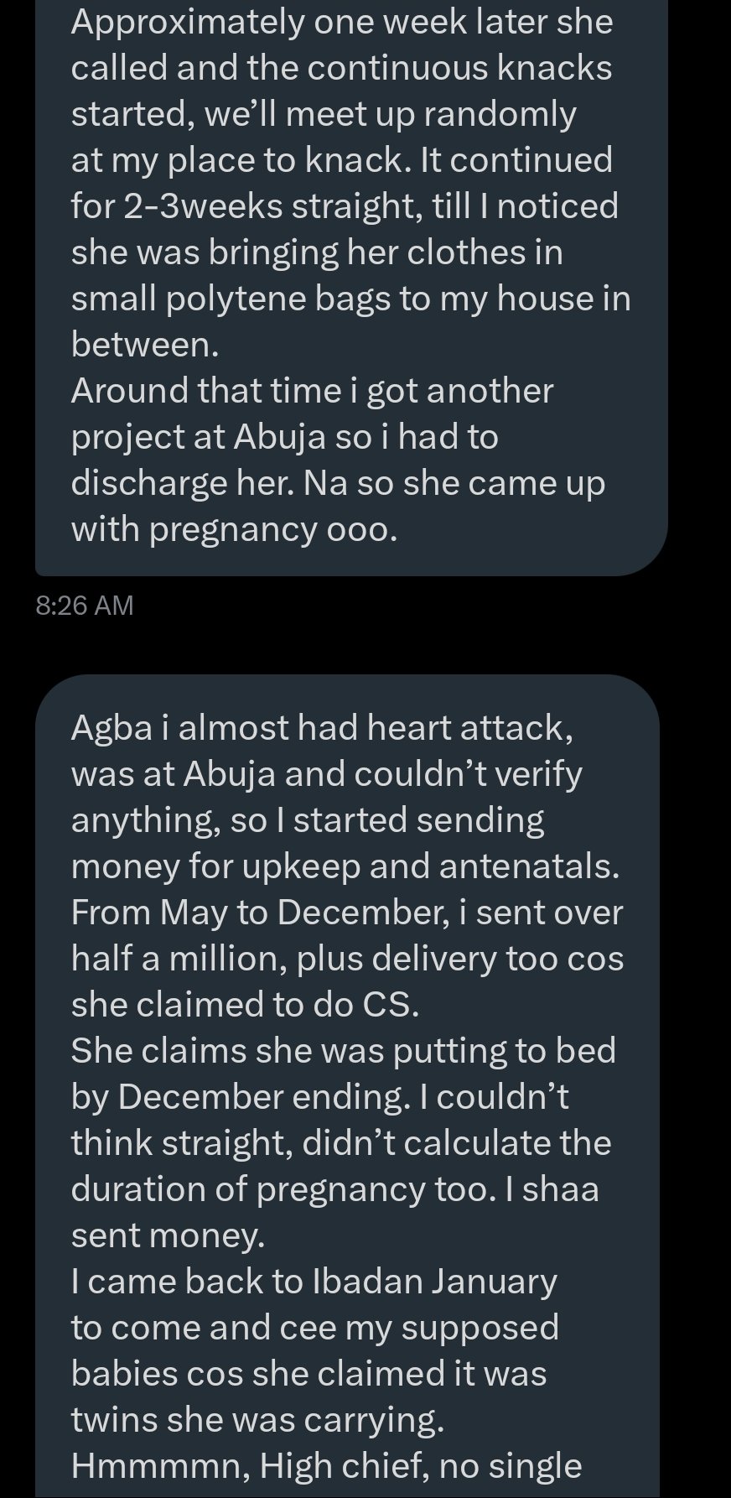This screenshot has width=731, height=1498.
Task: Click the line 'half a million, plus delivery too cos'
Action: tap(347, 958)
